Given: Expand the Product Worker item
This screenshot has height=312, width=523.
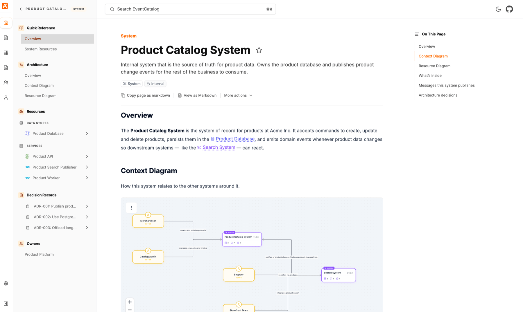Looking at the screenshot, I should click(87, 178).
